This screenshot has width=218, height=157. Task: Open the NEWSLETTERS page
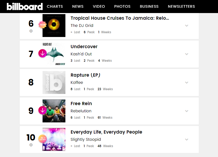click(181, 6)
